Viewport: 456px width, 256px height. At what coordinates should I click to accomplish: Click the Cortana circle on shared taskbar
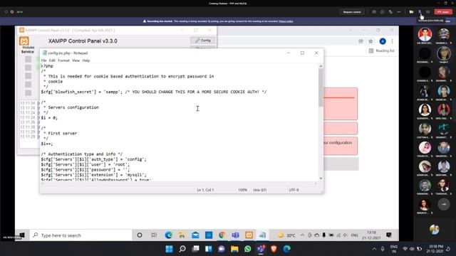point(140,235)
